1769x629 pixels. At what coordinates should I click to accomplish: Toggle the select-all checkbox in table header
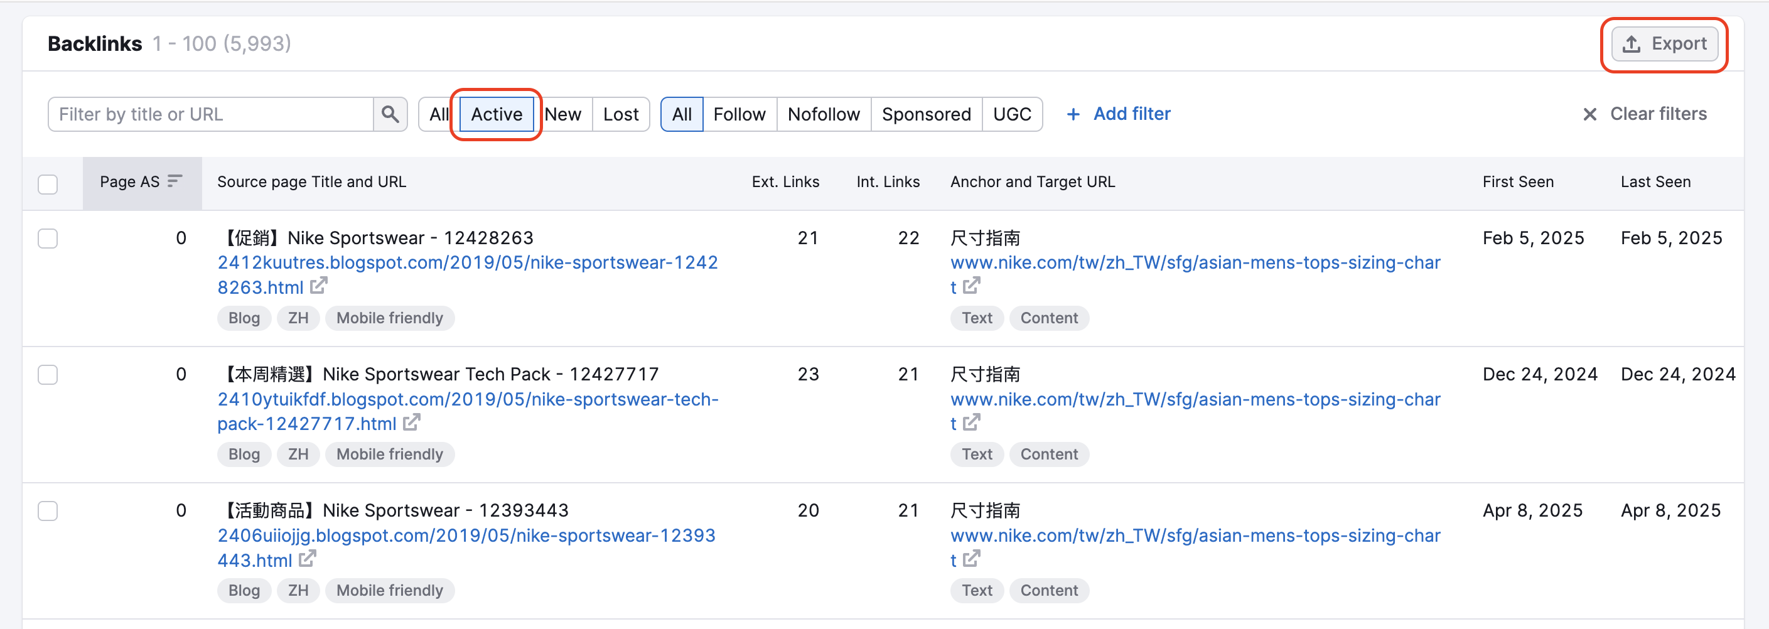pos(47,183)
